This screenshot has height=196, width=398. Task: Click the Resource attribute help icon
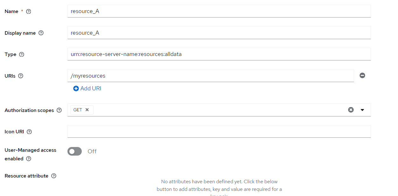pyautogui.click(x=53, y=176)
